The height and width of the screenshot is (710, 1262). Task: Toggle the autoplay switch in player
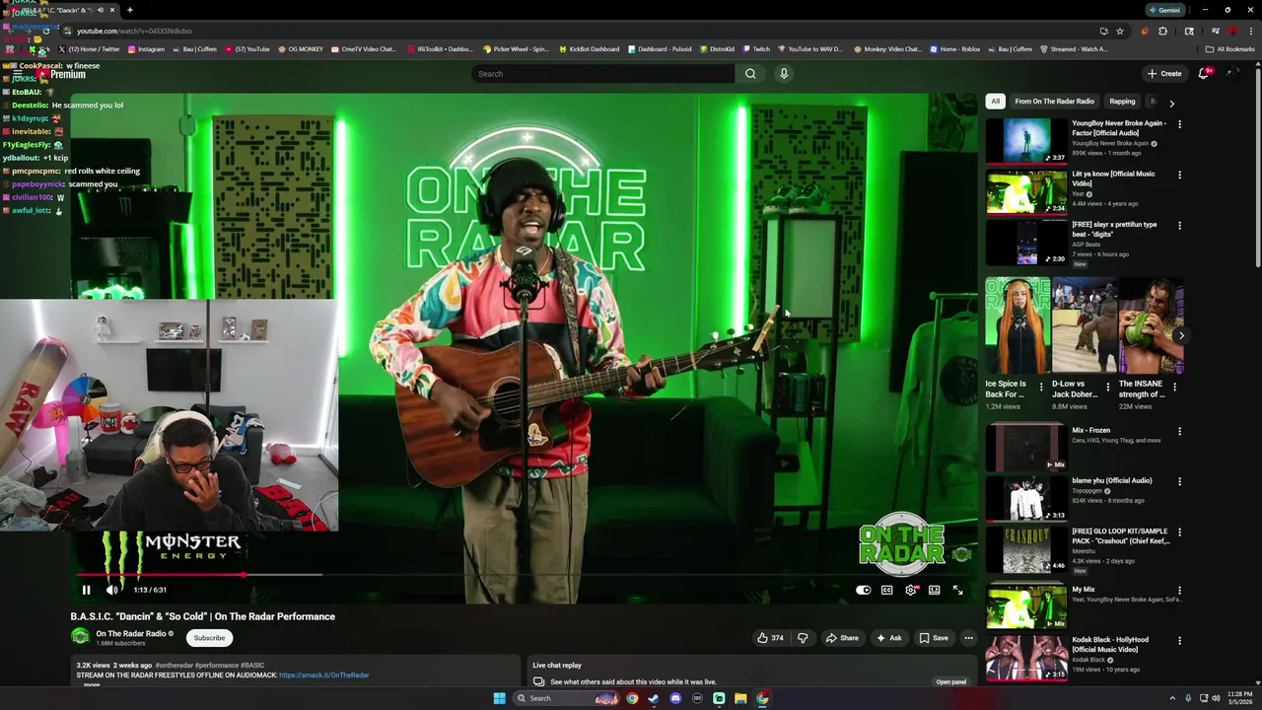[x=864, y=590]
